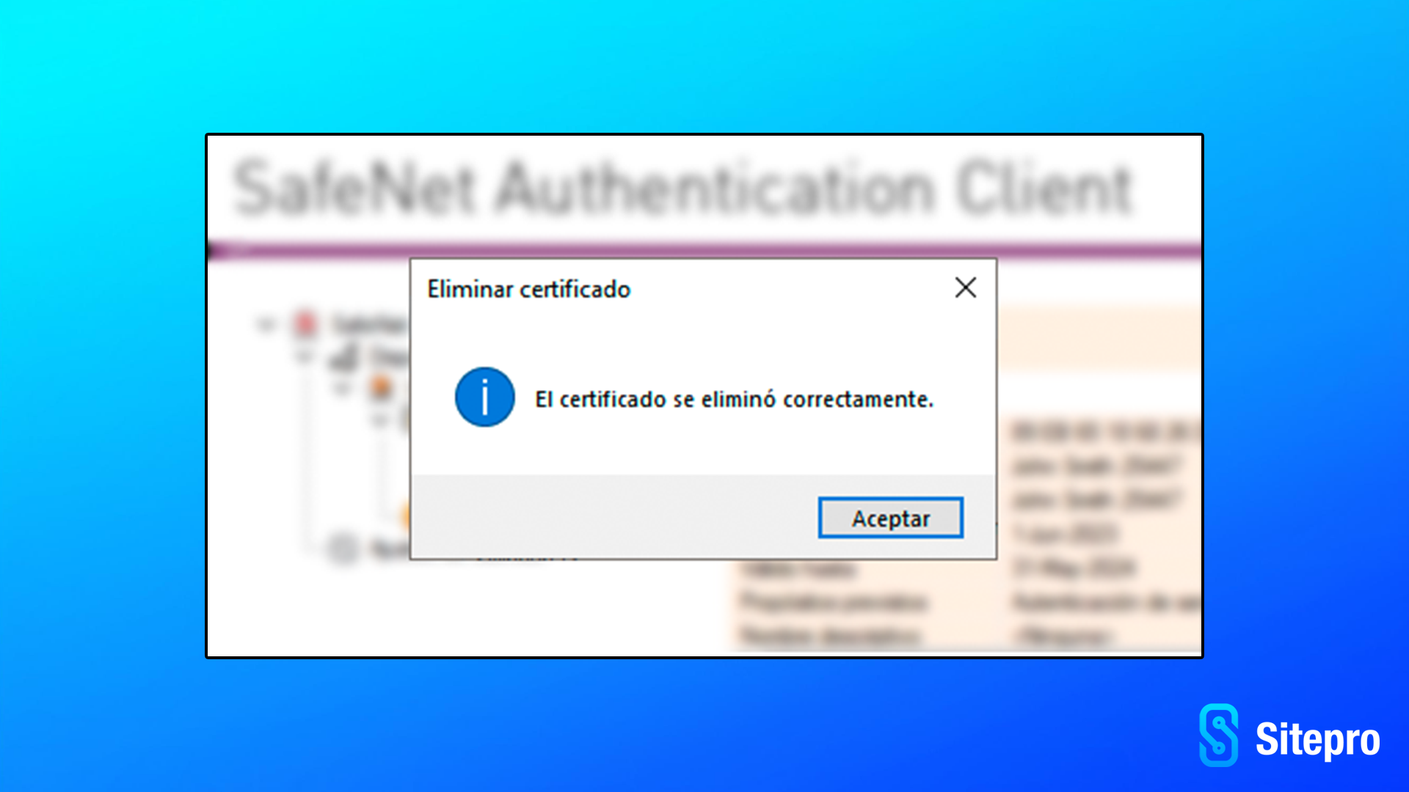Click the blurred date value ending in 2023
The width and height of the screenshot is (1409, 792).
[1066, 533]
